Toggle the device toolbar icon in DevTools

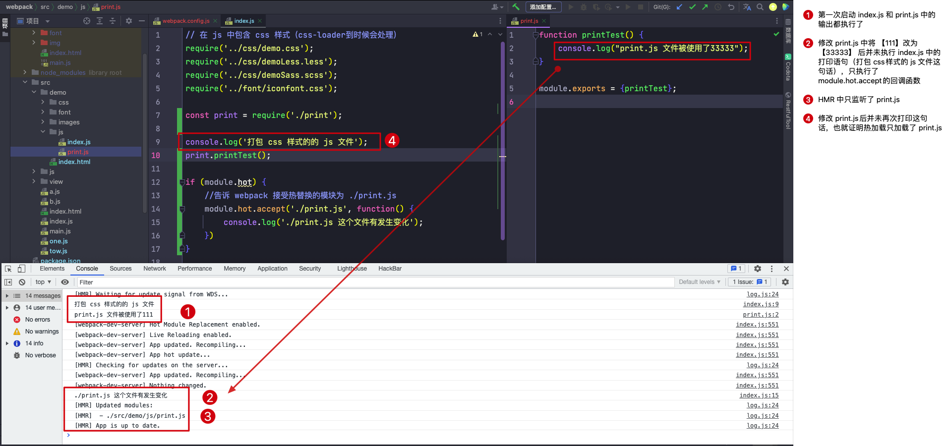pos(21,269)
